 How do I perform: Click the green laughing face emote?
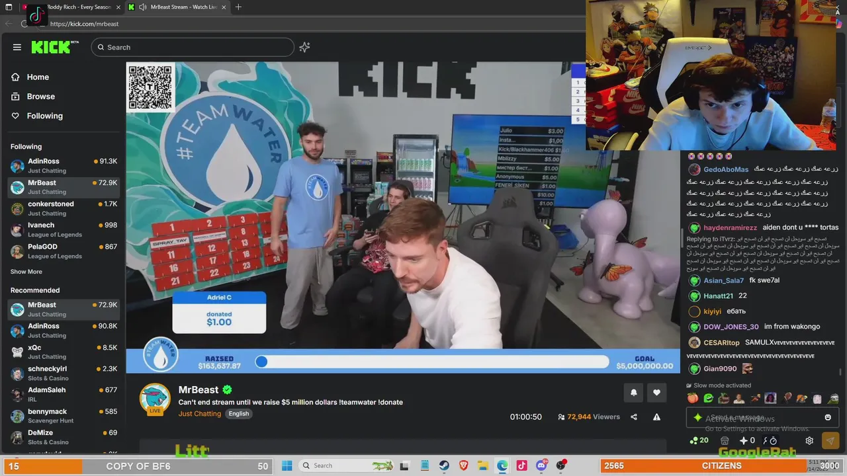(708, 398)
